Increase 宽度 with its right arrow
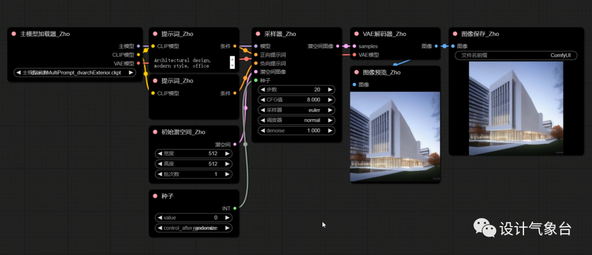 click(227, 153)
